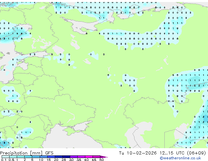This screenshot has width=208, height=161.
Task: Click the 45–50 mm legend swatch
Action: pyautogui.click(x=96, y=157)
